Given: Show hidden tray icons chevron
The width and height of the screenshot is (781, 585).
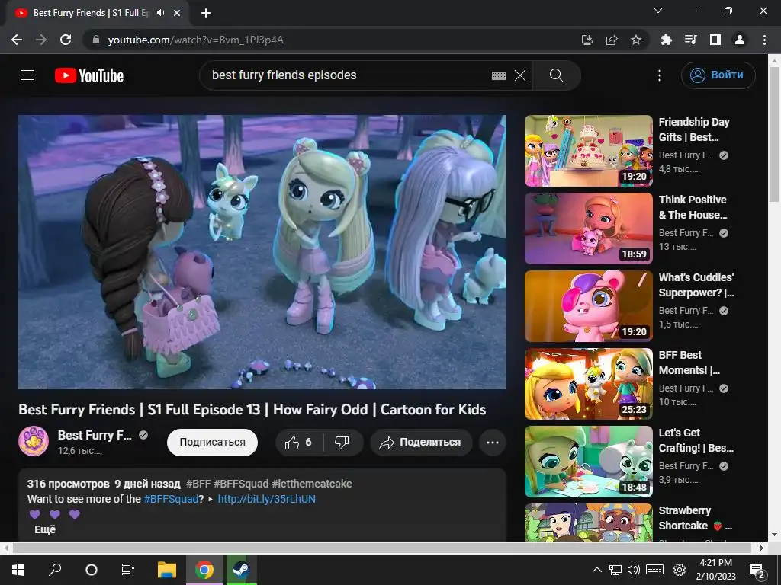Looking at the screenshot, I should [596, 570].
